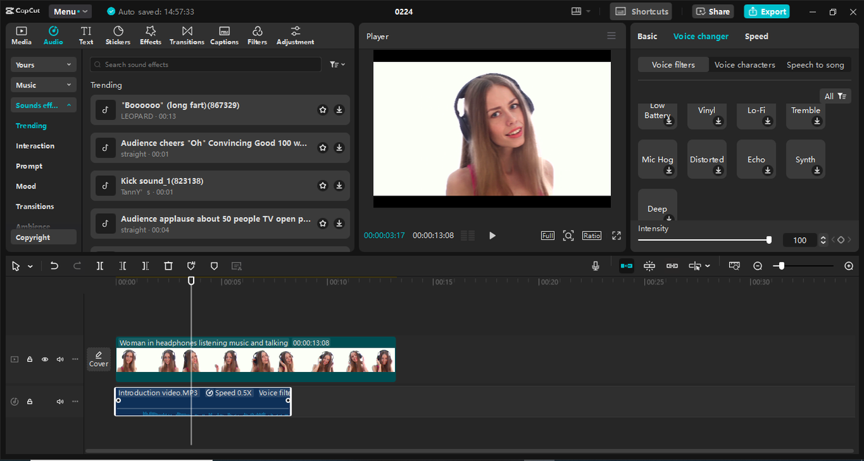Viewport: 864px width, 461px height.
Task: Select the Split tool in the timeline toolbar
Action: pos(99,266)
